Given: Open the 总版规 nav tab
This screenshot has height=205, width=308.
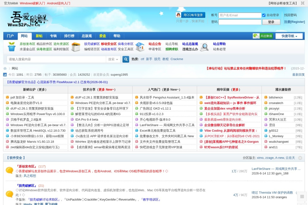Looking at the screenshot, I should click(87, 36).
